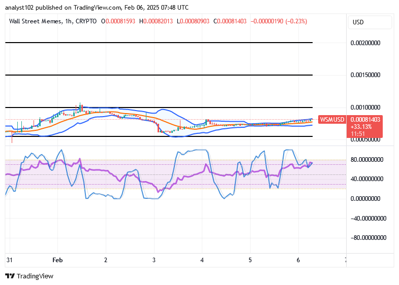399x285 pixels.
Task: Click the horizontal line at 0.00200000 level
Action: (159, 43)
